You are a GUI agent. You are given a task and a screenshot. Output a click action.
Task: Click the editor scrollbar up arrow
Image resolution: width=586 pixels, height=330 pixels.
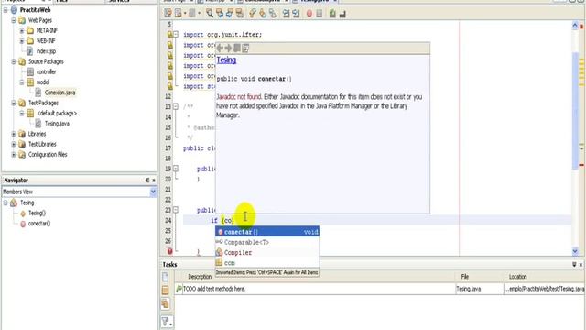[575, 26]
